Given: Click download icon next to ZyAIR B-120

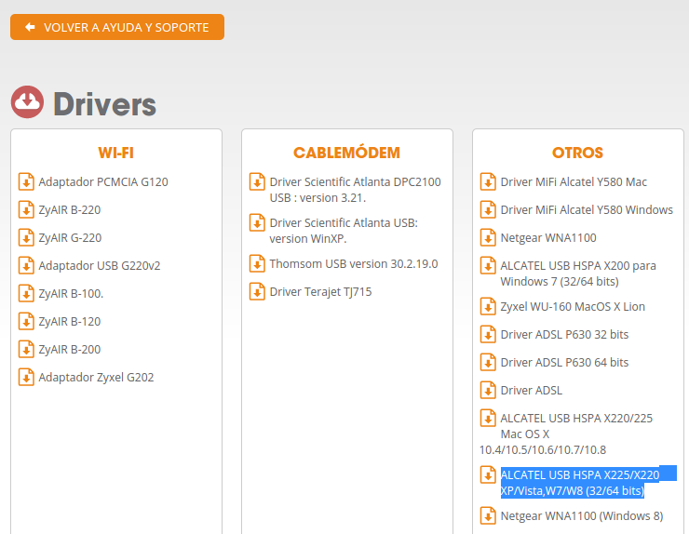Looking at the screenshot, I should click(26, 322).
